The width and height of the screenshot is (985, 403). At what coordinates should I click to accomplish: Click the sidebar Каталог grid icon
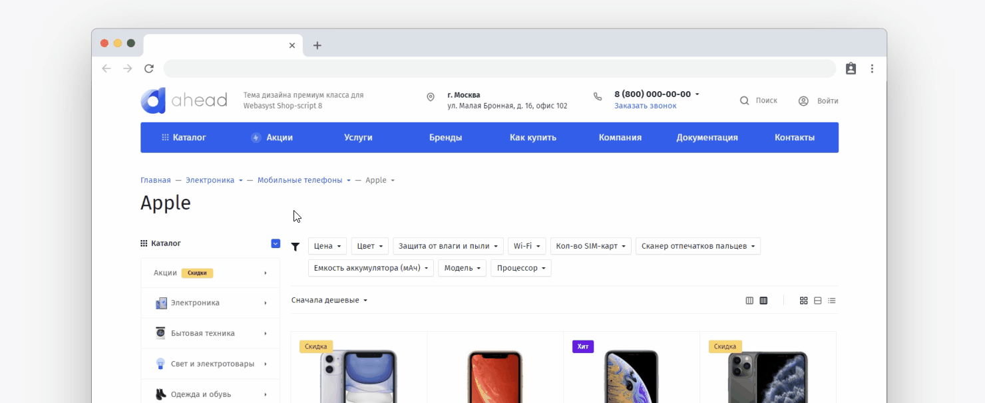pyautogui.click(x=144, y=243)
